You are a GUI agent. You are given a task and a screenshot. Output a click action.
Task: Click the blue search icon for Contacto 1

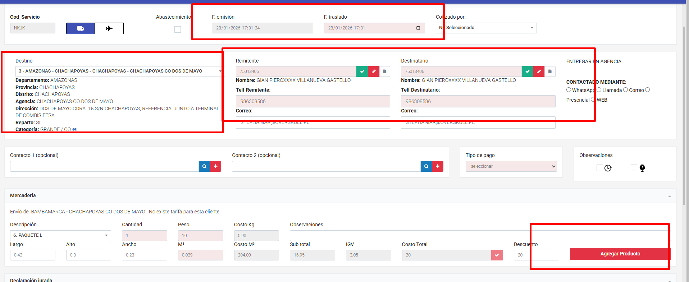point(204,166)
